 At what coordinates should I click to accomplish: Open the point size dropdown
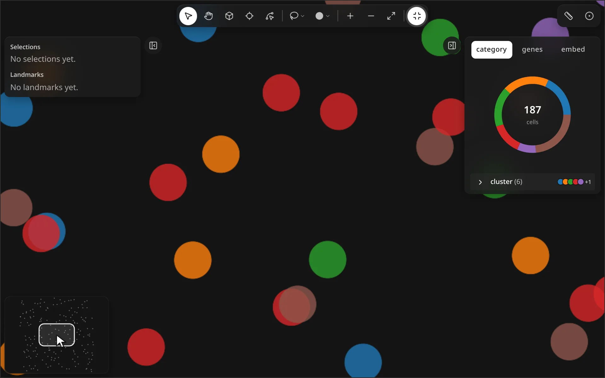(322, 16)
